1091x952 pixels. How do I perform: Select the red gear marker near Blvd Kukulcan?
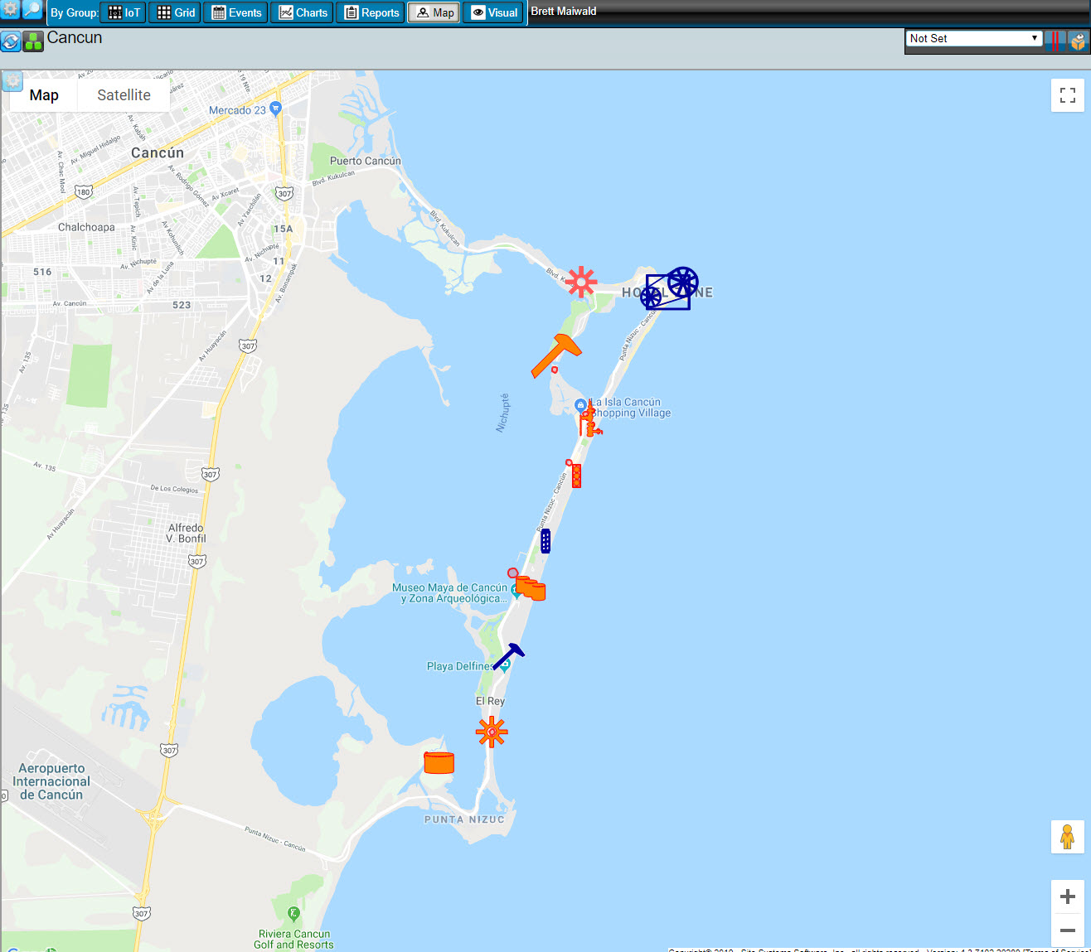coord(581,282)
